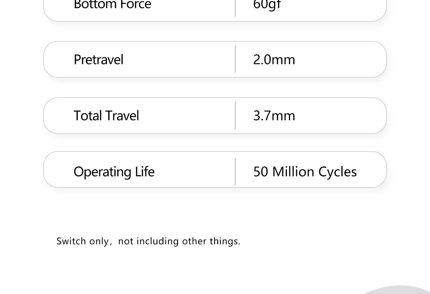This screenshot has height=294, width=430.
Task: Click the Total Travel label
Action: [x=106, y=116]
